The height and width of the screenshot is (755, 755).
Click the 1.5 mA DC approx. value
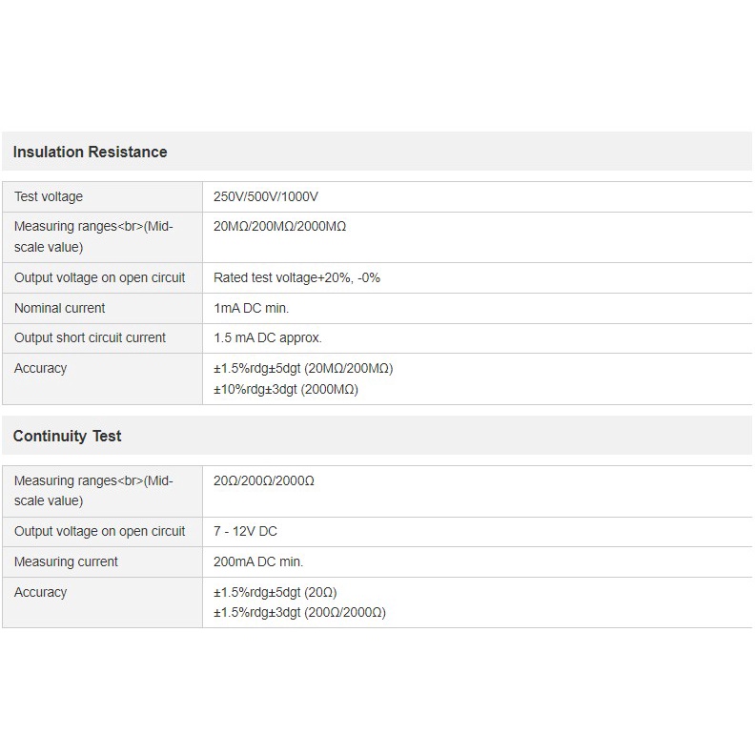267,338
